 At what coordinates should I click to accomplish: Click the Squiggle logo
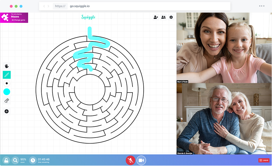pyautogui.click(x=88, y=17)
